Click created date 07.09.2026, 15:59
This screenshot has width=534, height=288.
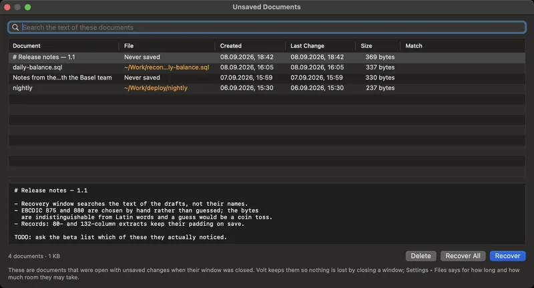tap(246, 78)
